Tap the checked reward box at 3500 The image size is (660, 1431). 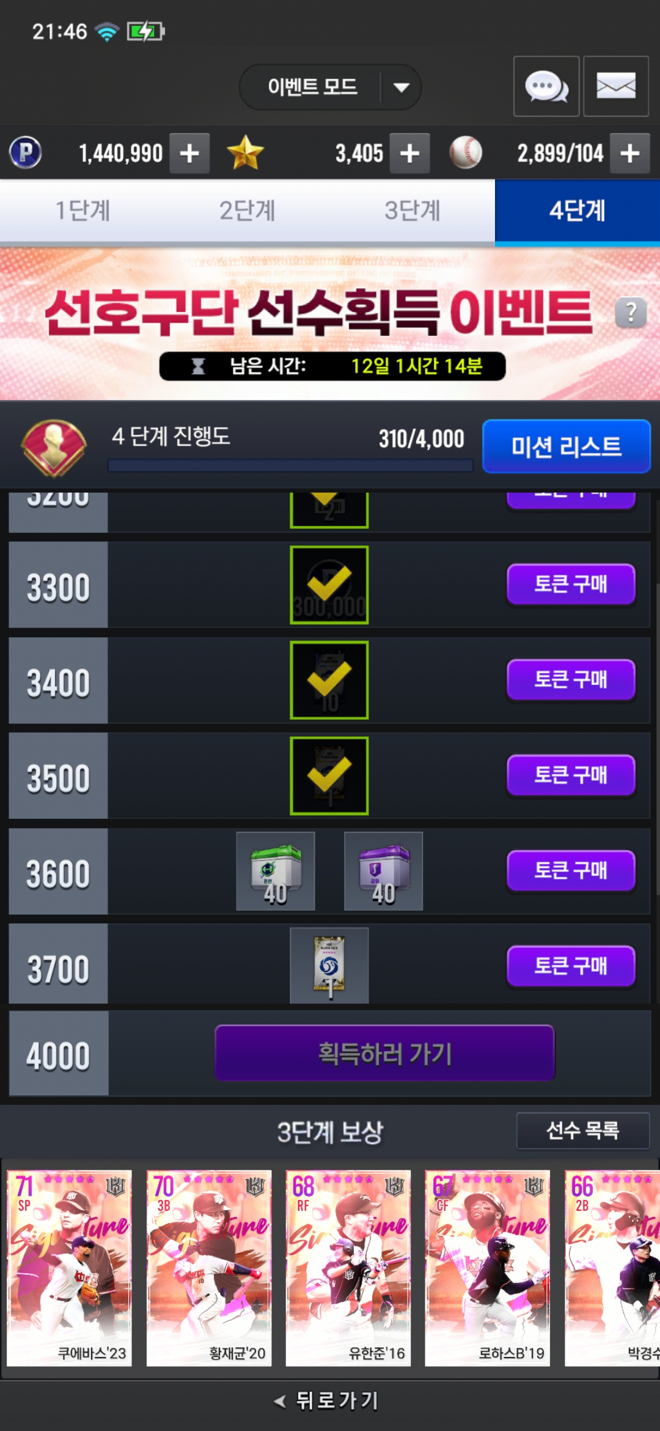coord(329,775)
